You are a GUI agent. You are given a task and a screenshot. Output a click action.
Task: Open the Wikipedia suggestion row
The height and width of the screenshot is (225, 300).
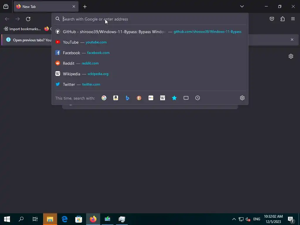coord(150,74)
